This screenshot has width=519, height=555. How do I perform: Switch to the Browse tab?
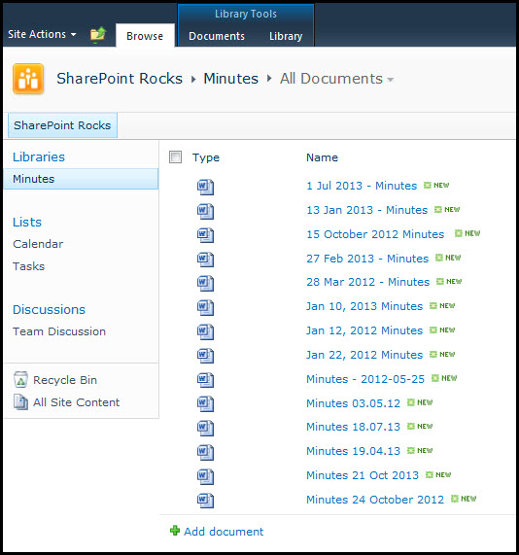tap(145, 36)
